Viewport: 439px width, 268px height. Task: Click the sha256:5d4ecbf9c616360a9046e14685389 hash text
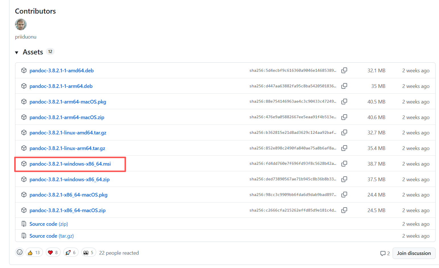293,70
